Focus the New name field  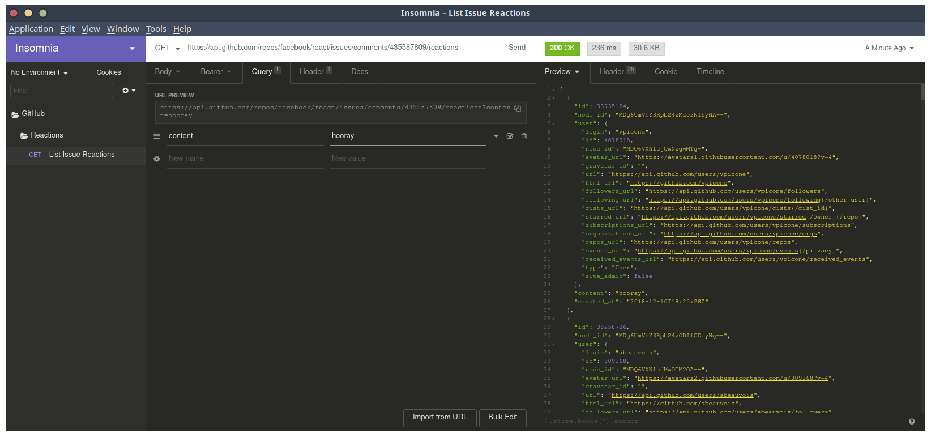pos(245,158)
